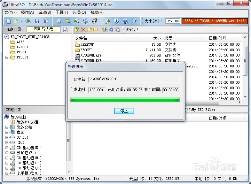Open the 启动(B) menu
The image size is (251, 184).
45,12
